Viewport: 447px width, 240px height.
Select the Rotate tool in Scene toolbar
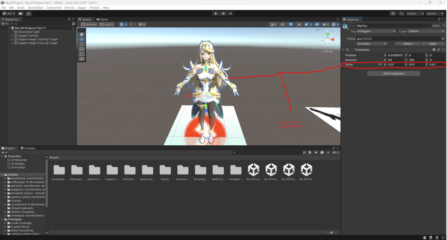[x=82, y=44]
